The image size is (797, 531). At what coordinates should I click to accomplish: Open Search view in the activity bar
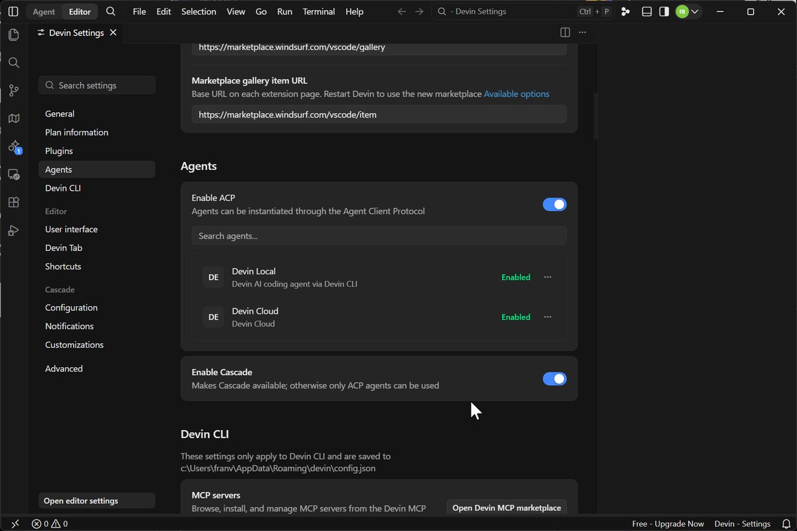[13, 62]
